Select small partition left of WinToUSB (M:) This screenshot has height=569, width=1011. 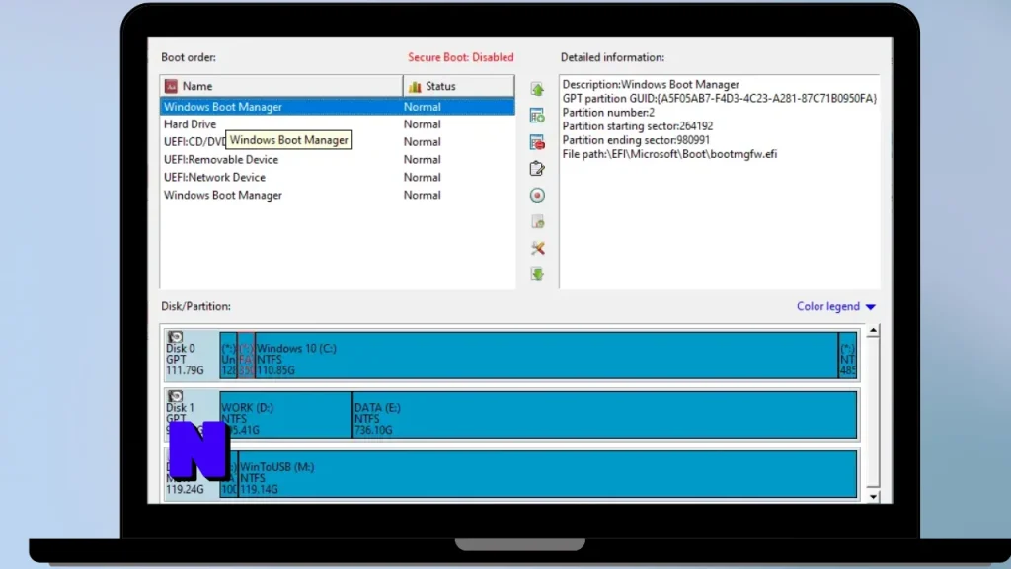229,474
